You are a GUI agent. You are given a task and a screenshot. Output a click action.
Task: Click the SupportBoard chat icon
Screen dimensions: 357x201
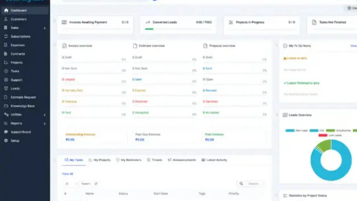coord(6,132)
